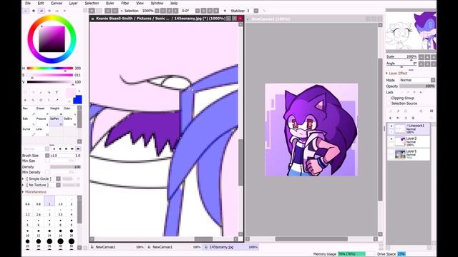Image resolution: width=458 pixels, height=257 pixels.
Task: Open the Ruler menu
Action: (x=109, y=3)
